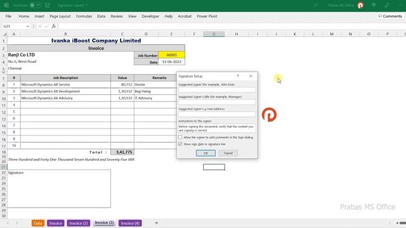Image resolution: width=406 pixels, height=228 pixels.
Task: Select cell Microsoft Dynamics AX Service
Action: click(x=65, y=84)
